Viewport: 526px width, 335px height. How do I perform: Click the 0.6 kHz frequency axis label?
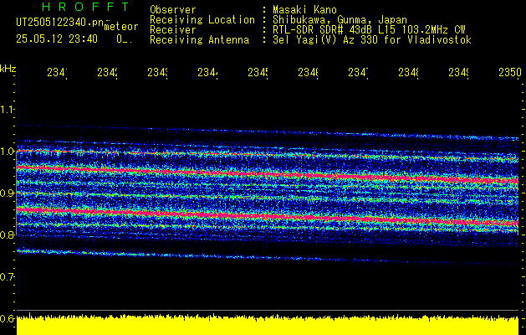[x=7, y=318]
